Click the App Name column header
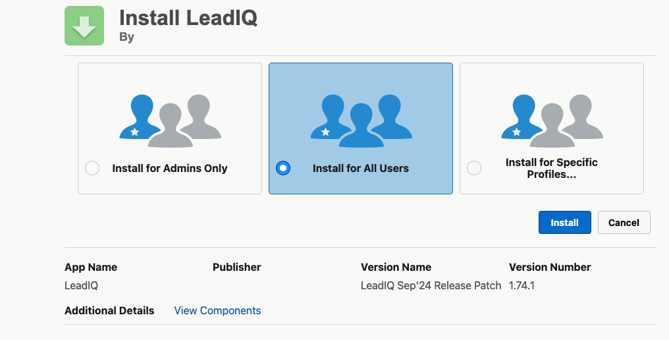Image resolution: width=669 pixels, height=340 pixels. (91, 267)
